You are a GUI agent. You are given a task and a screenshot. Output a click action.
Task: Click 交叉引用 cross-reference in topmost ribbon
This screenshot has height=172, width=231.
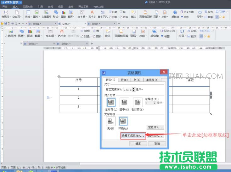pos(187,12)
